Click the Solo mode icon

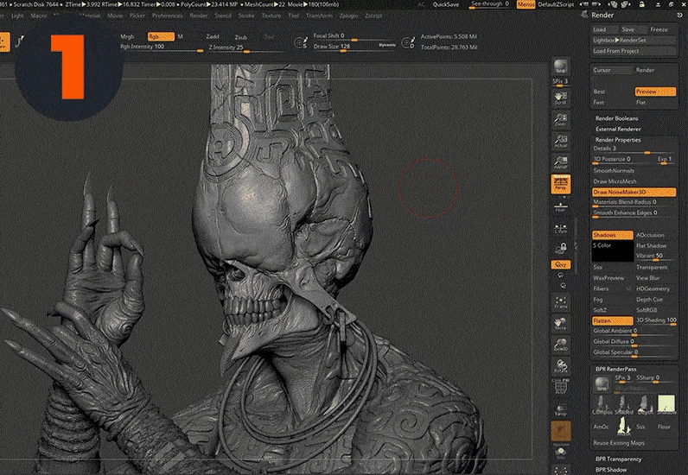560,453
